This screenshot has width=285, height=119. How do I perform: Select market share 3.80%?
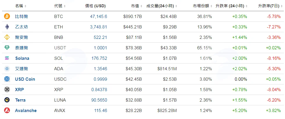pyautogui.click(x=205, y=79)
